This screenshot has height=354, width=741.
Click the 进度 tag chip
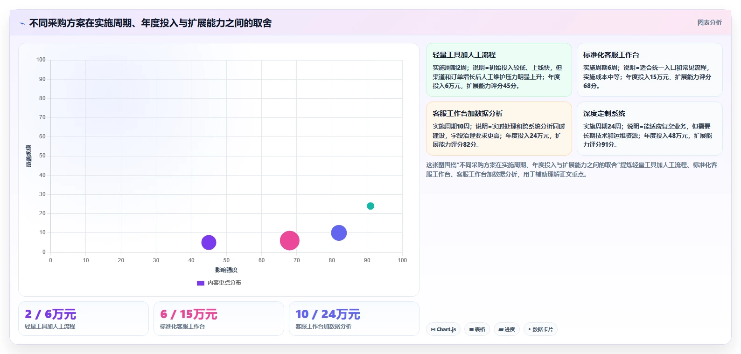[507, 329]
